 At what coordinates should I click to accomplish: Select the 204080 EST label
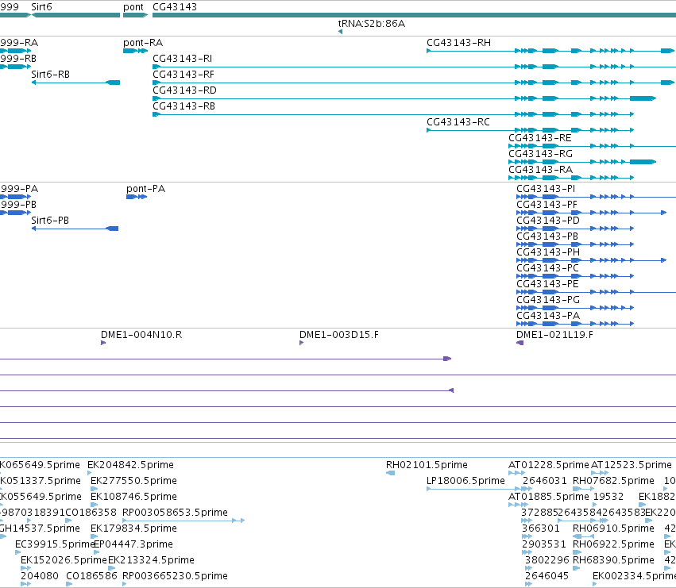pyautogui.click(x=40, y=576)
